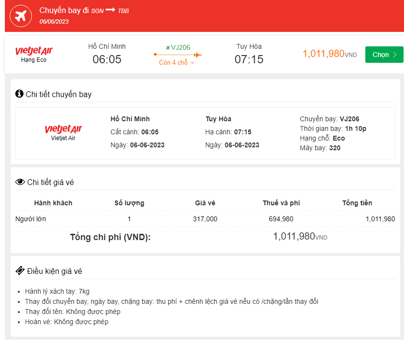This screenshot has height=342, width=404.
Task: Click the Vietjet Air logo in flight details
Action: [x=63, y=129]
